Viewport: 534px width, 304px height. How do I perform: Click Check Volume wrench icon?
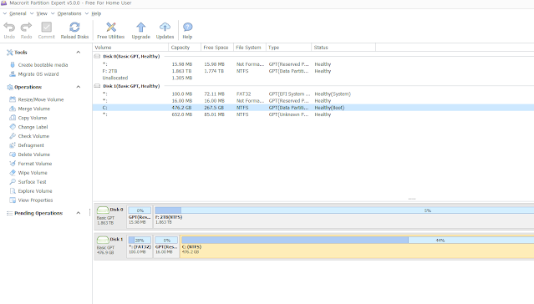13,136
